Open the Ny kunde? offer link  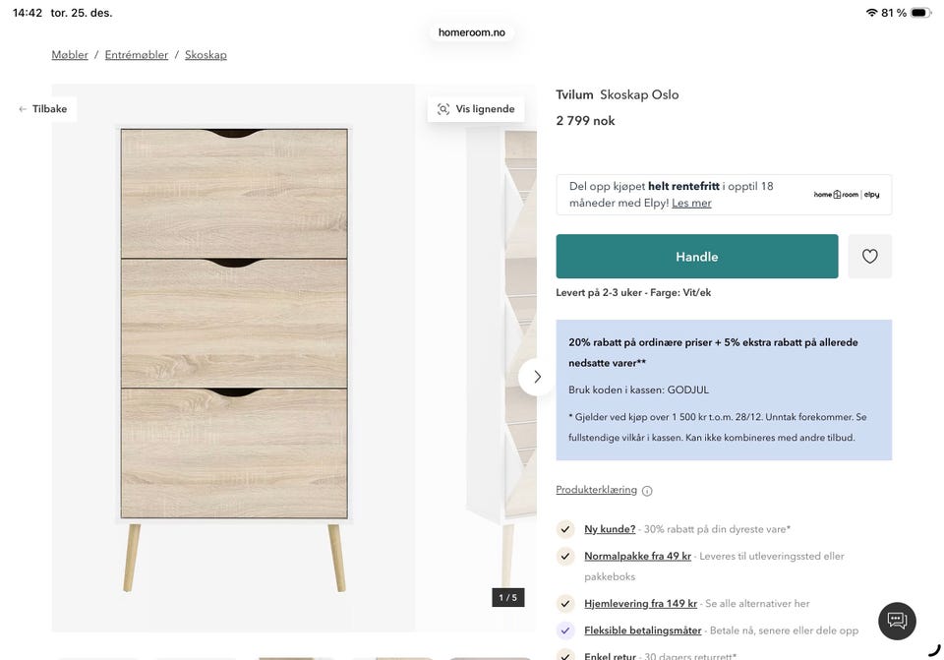pos(610,529)
